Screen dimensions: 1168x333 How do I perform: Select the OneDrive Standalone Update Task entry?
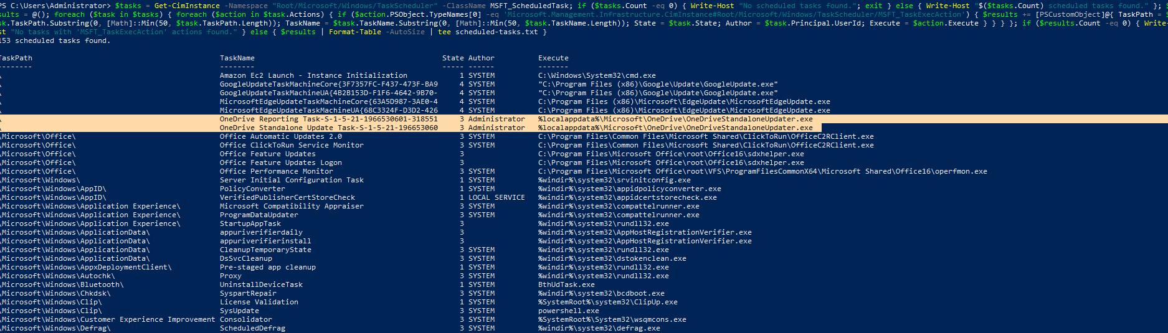coord(328,128)
